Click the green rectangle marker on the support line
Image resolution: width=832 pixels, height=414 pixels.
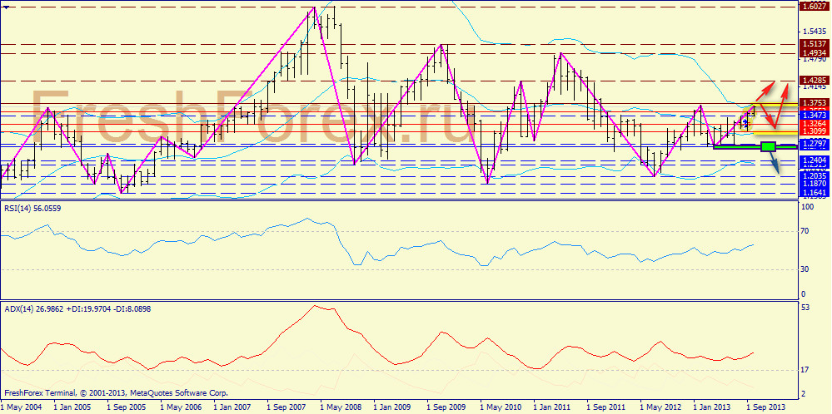point(769,146)
